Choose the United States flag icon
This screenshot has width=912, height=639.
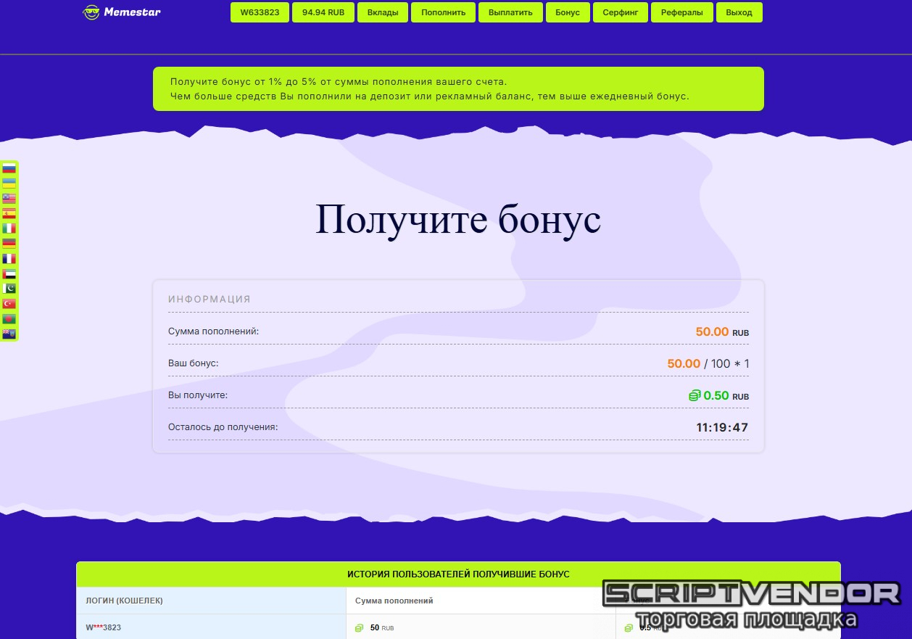point(9,199)
